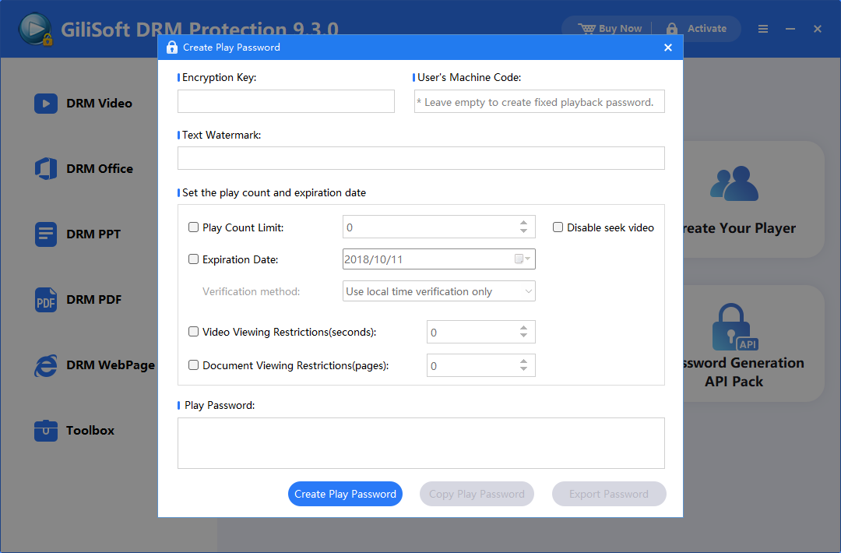Click the lock icon in dialog title
841x553 pixels.
point(171,48)
